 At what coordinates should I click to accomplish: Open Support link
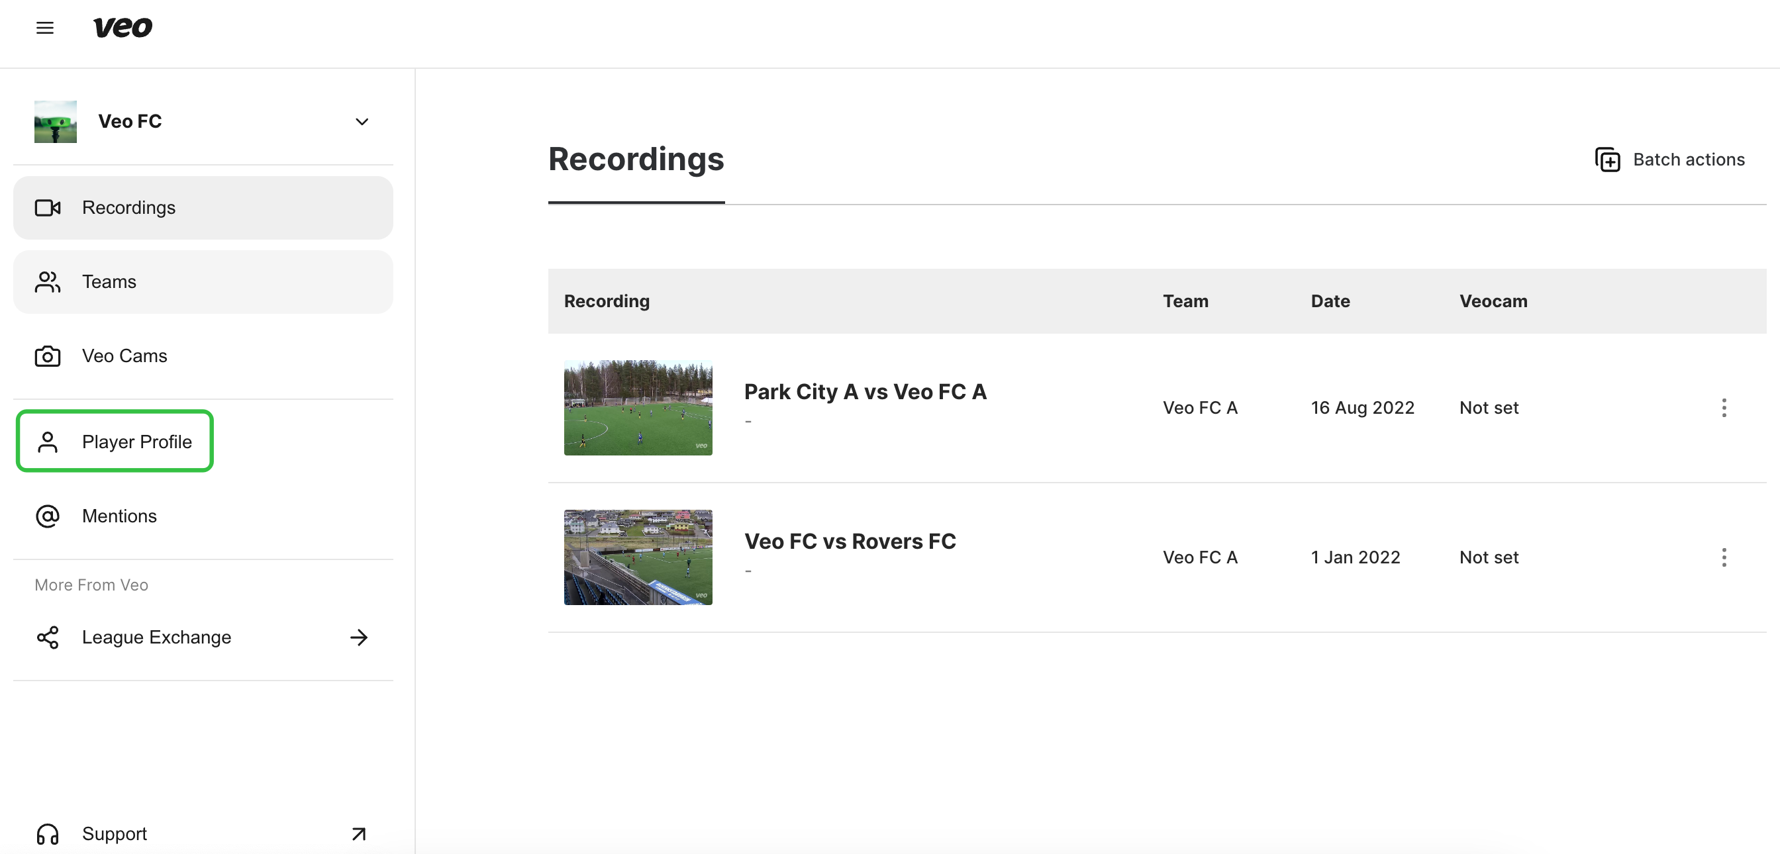coord(203,834)
